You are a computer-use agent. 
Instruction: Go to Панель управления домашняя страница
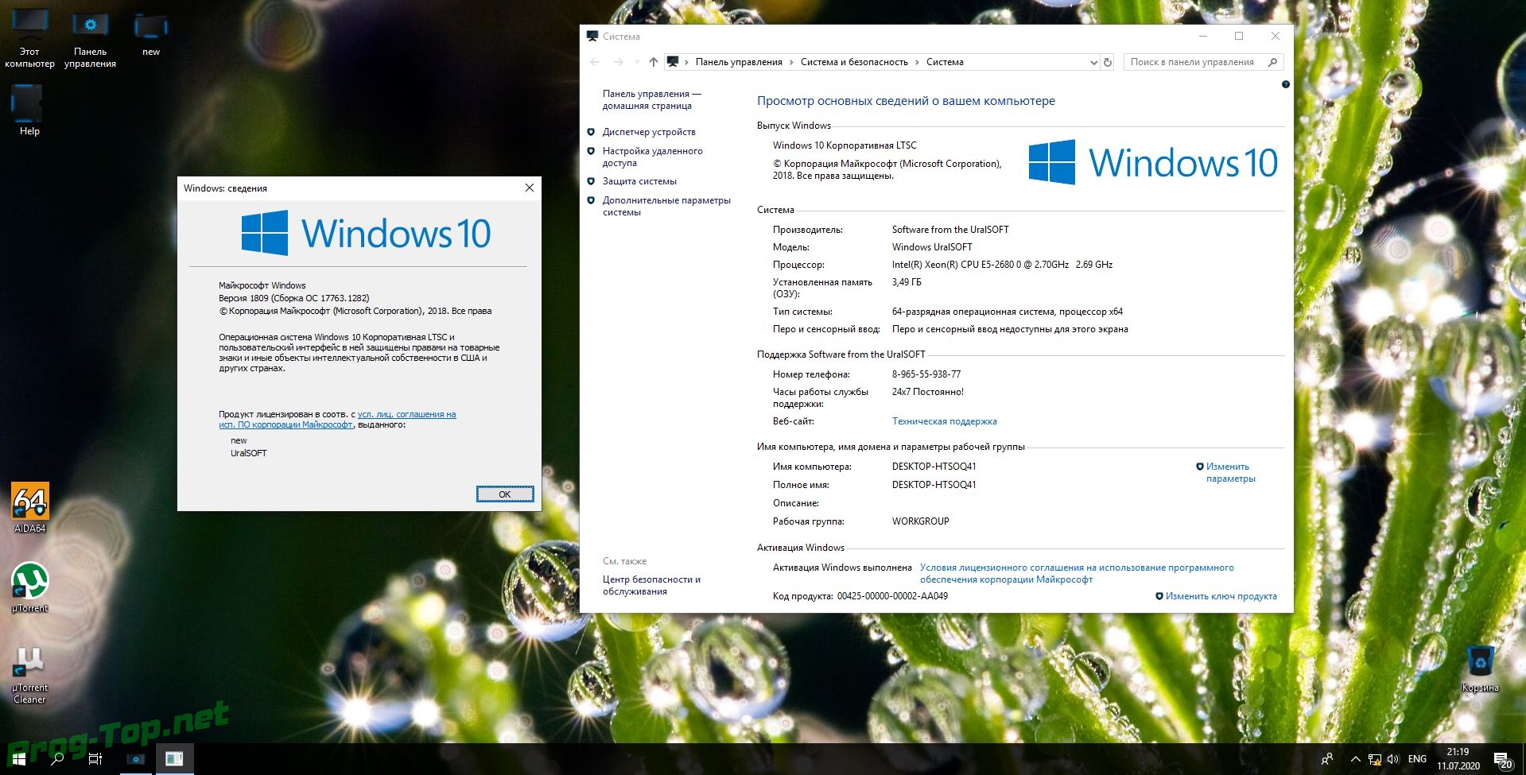651,99
